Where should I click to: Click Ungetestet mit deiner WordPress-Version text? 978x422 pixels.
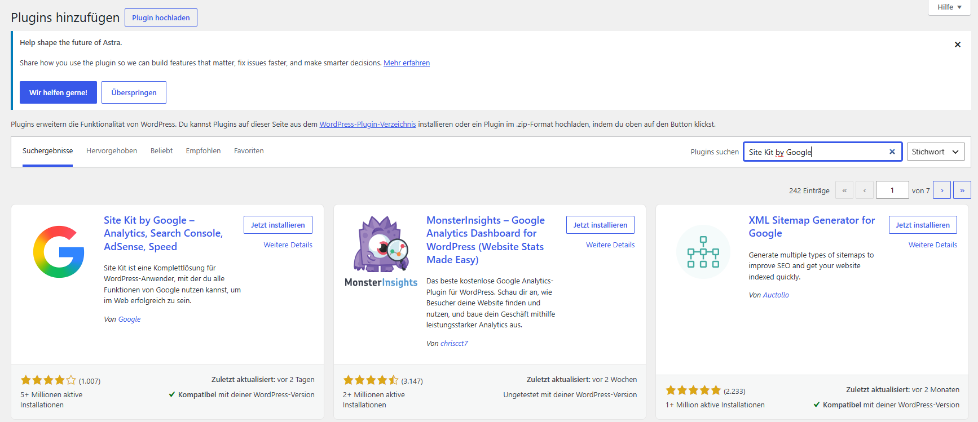point(570,395)
